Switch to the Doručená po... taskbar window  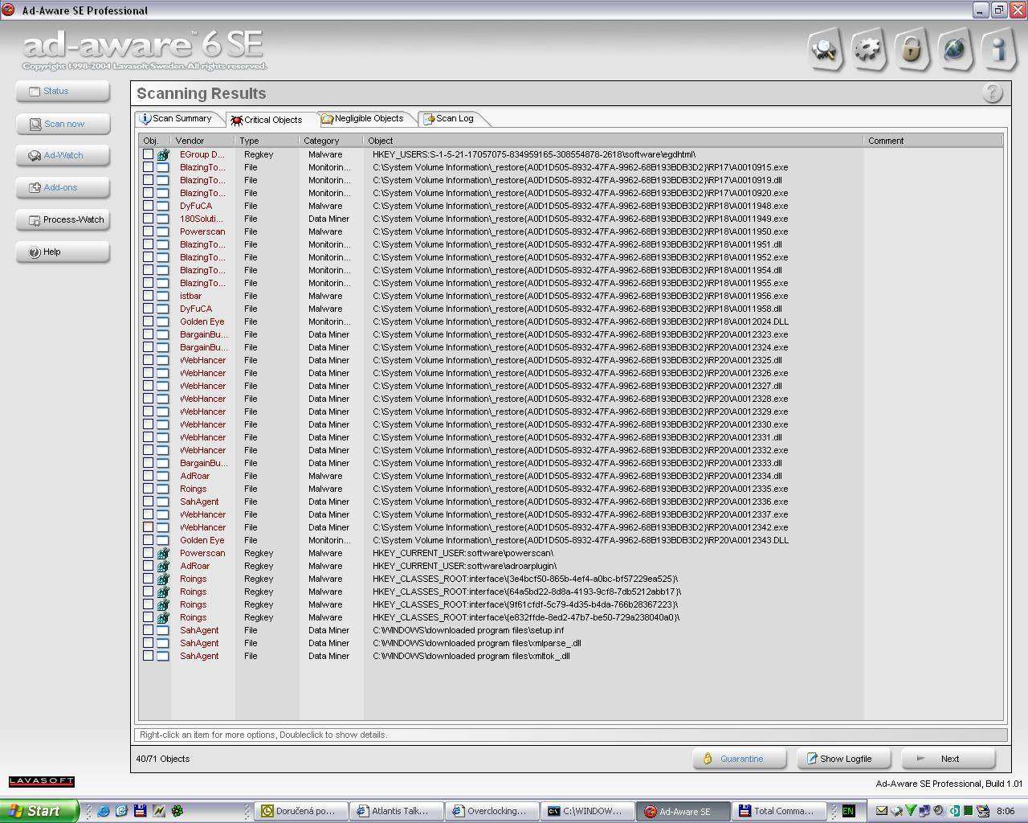pyautogui.click(x=300, y=811)
